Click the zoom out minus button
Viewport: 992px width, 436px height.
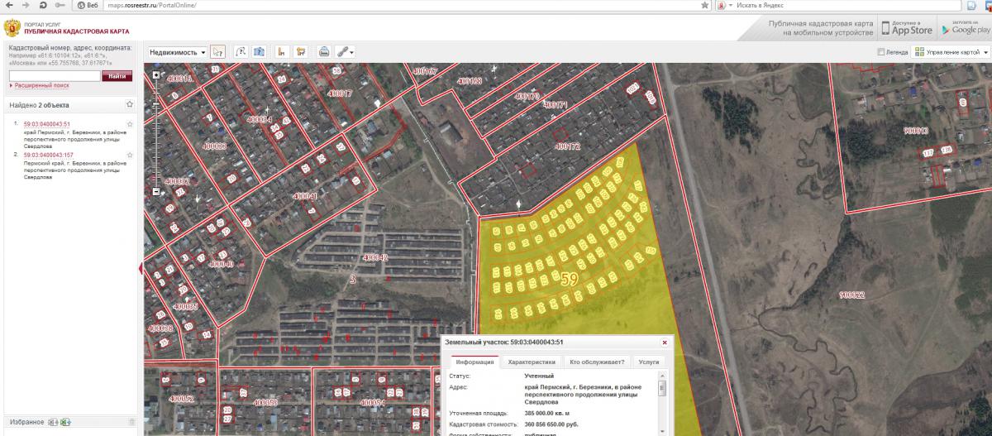(x=156, y=192)
